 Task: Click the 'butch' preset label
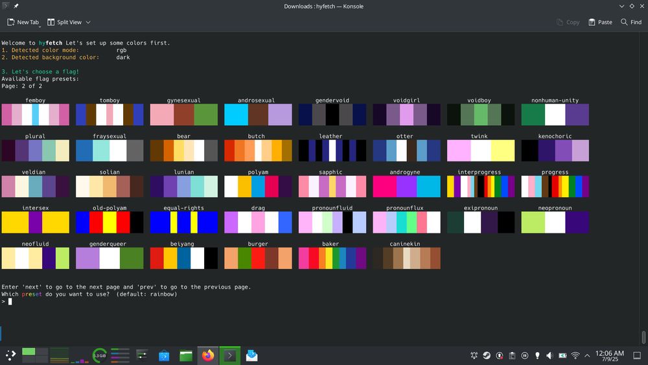point(256,136)
